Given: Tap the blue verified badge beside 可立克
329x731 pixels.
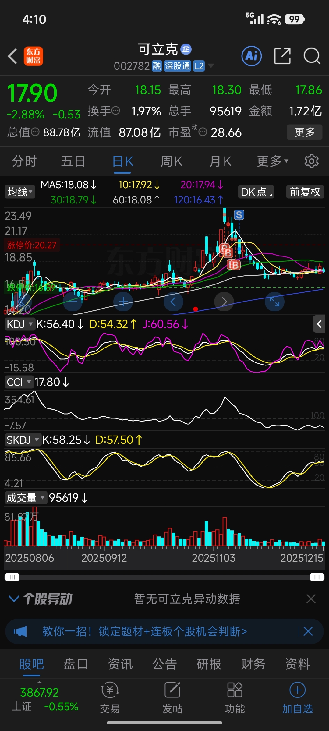Looking at the screenshot, I should (186, 49).
